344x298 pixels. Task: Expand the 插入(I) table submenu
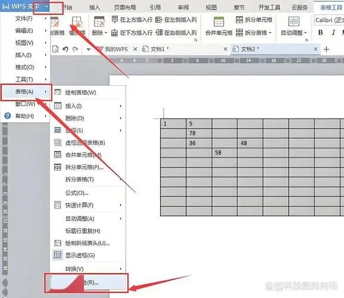(x=88, y=106)
